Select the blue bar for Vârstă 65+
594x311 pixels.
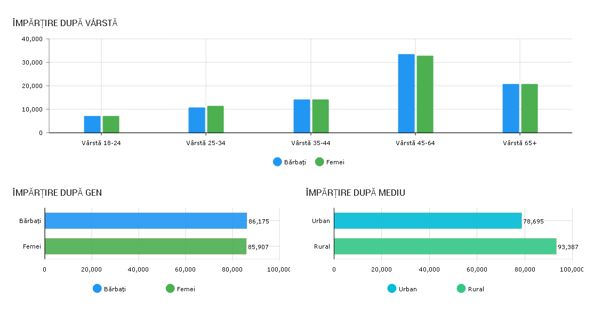point(510,108)
